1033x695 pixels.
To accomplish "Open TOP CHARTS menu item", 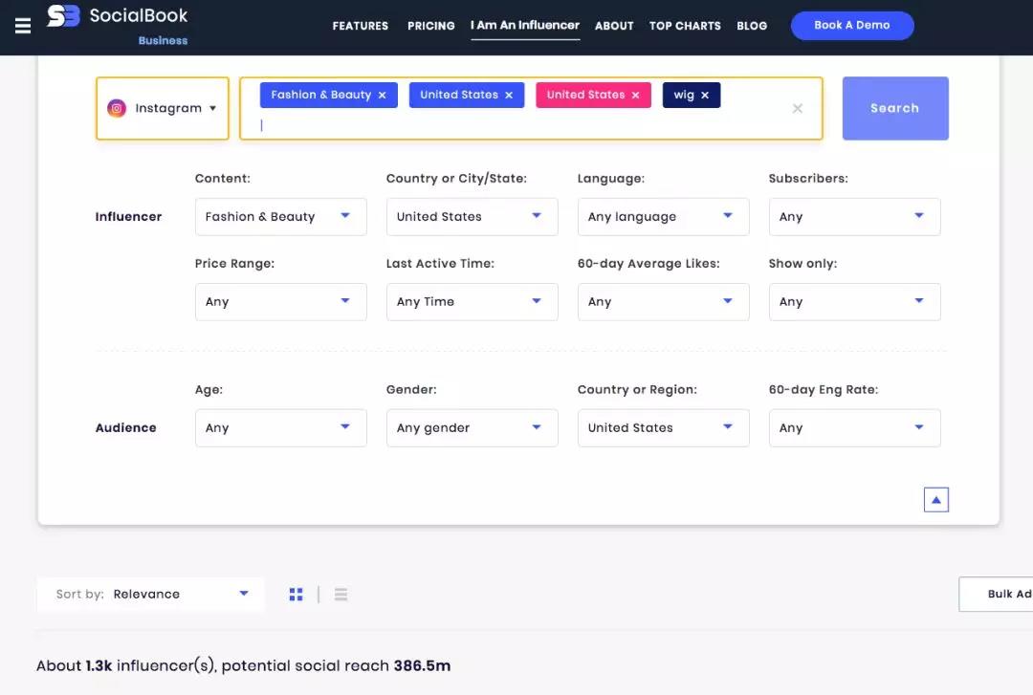I will [x=685, y=26].
